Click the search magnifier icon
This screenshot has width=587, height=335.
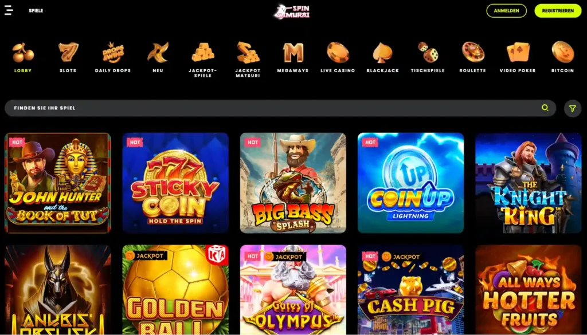coord(545,108)
